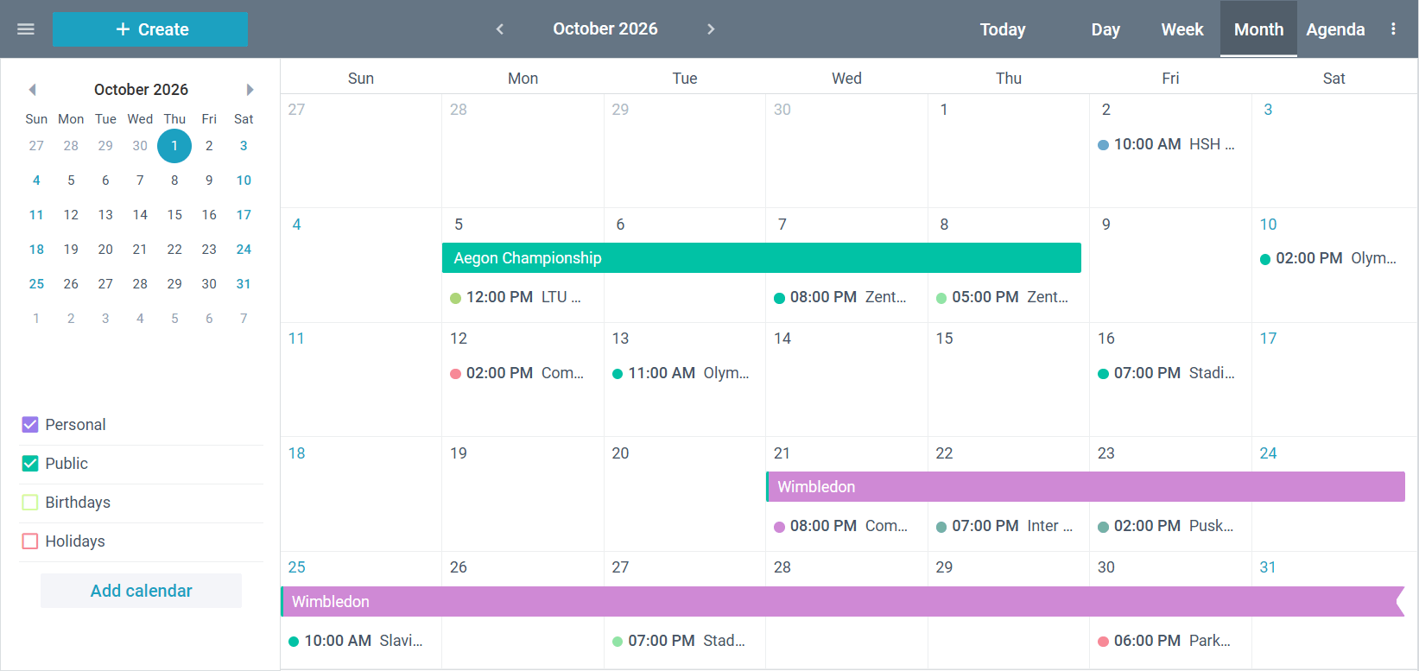The image size is (1419, 671).
Task: Open the more options three-dot menu
Action: (x=1394, y=28)
